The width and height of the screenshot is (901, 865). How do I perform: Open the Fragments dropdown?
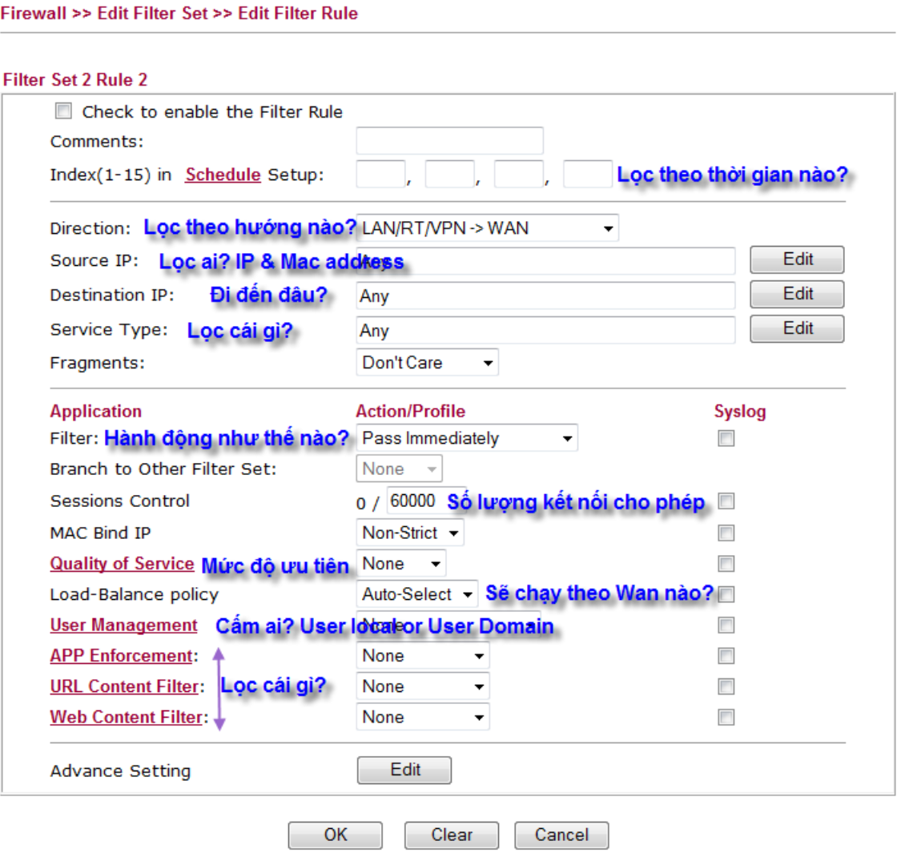(x=427, y=363)
